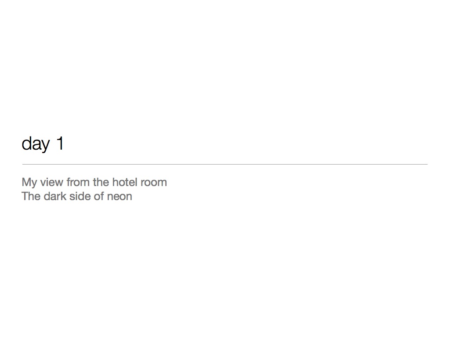Click the numeral "1" in the title
This screenshot has width=450, height=337.
coord(60,143)
